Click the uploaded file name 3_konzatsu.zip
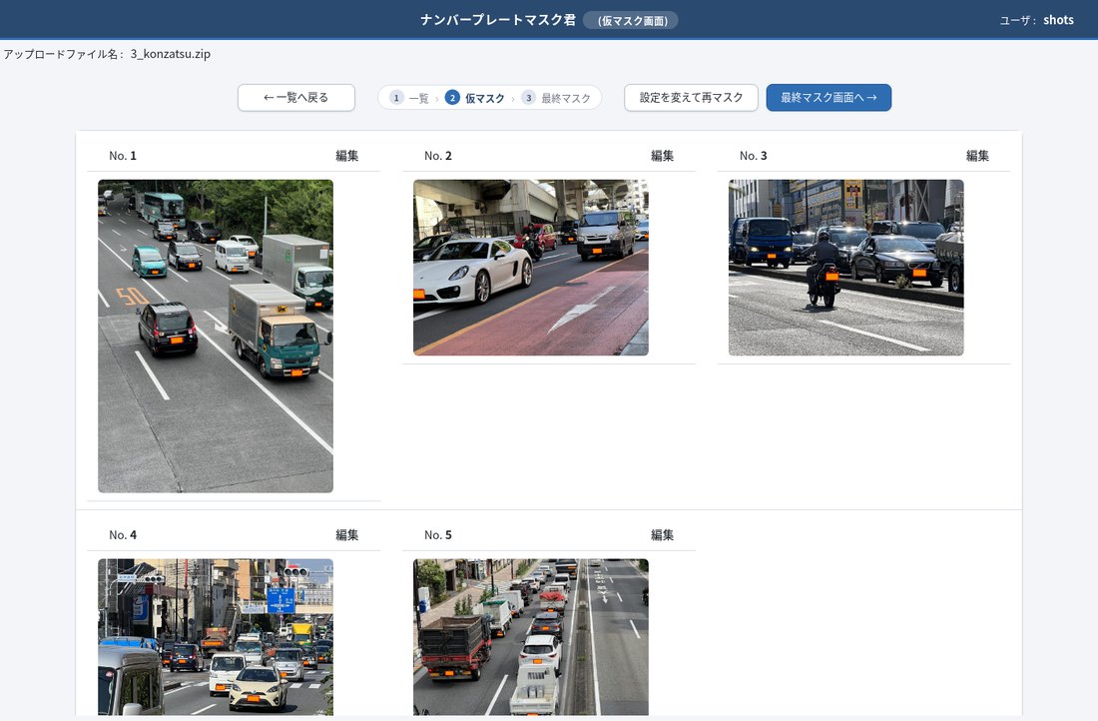 170,54
